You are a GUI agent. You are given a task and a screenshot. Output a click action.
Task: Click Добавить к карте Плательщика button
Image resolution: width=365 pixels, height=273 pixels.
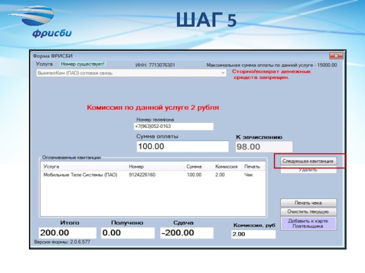(x=308, y=223)
